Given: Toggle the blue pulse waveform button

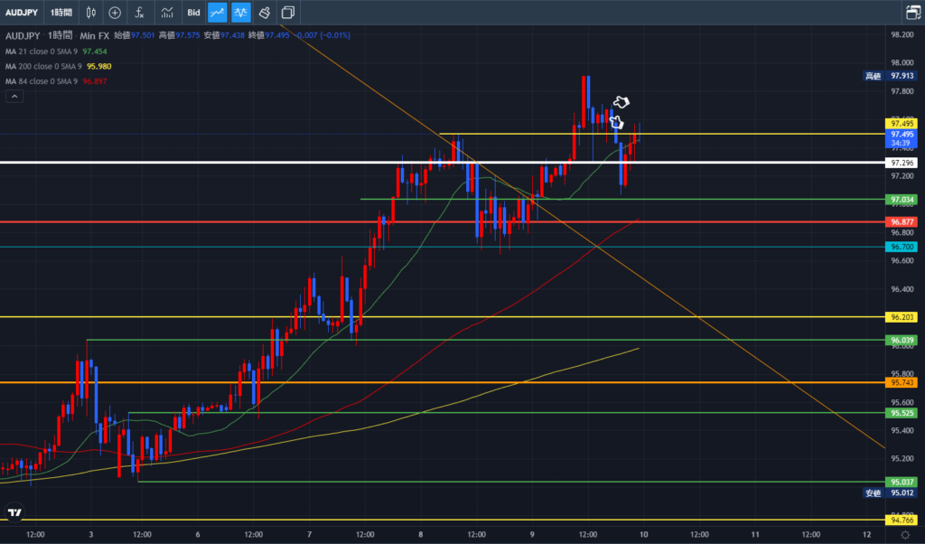Looking at the screenshot, I should [x=240, y=13].
